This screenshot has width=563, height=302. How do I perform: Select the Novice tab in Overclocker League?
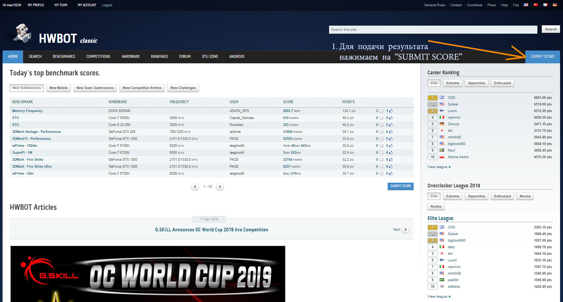525,196
